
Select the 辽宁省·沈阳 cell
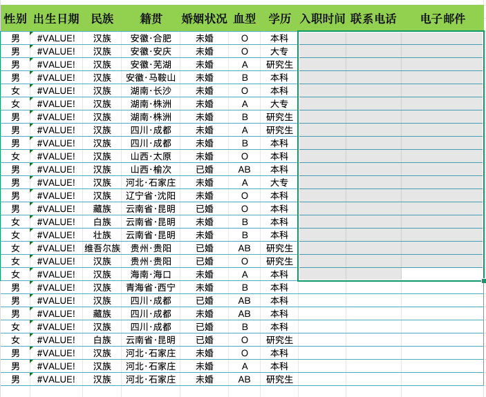(151, 195)
